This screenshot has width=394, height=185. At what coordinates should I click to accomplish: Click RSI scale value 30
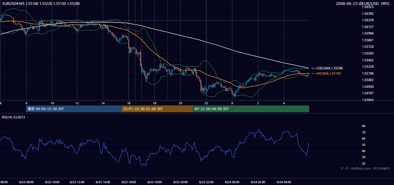tap(363, 157)
